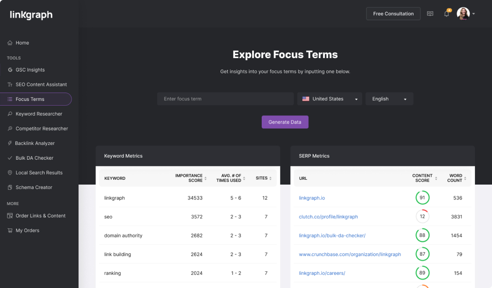Open the linkgraph.io/bulk-da-checker/ link
The height and width of the screenshot is (288, 492).
pyautogui.click(x=332, y=236)
